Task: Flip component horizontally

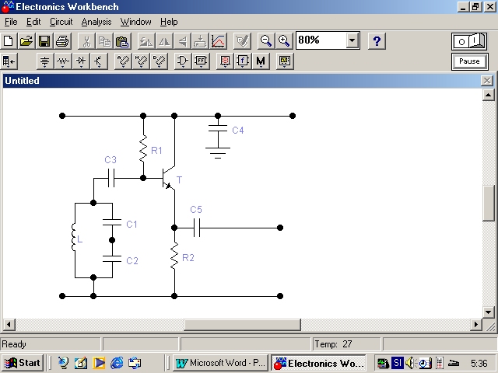Action: tap(164, 41)
